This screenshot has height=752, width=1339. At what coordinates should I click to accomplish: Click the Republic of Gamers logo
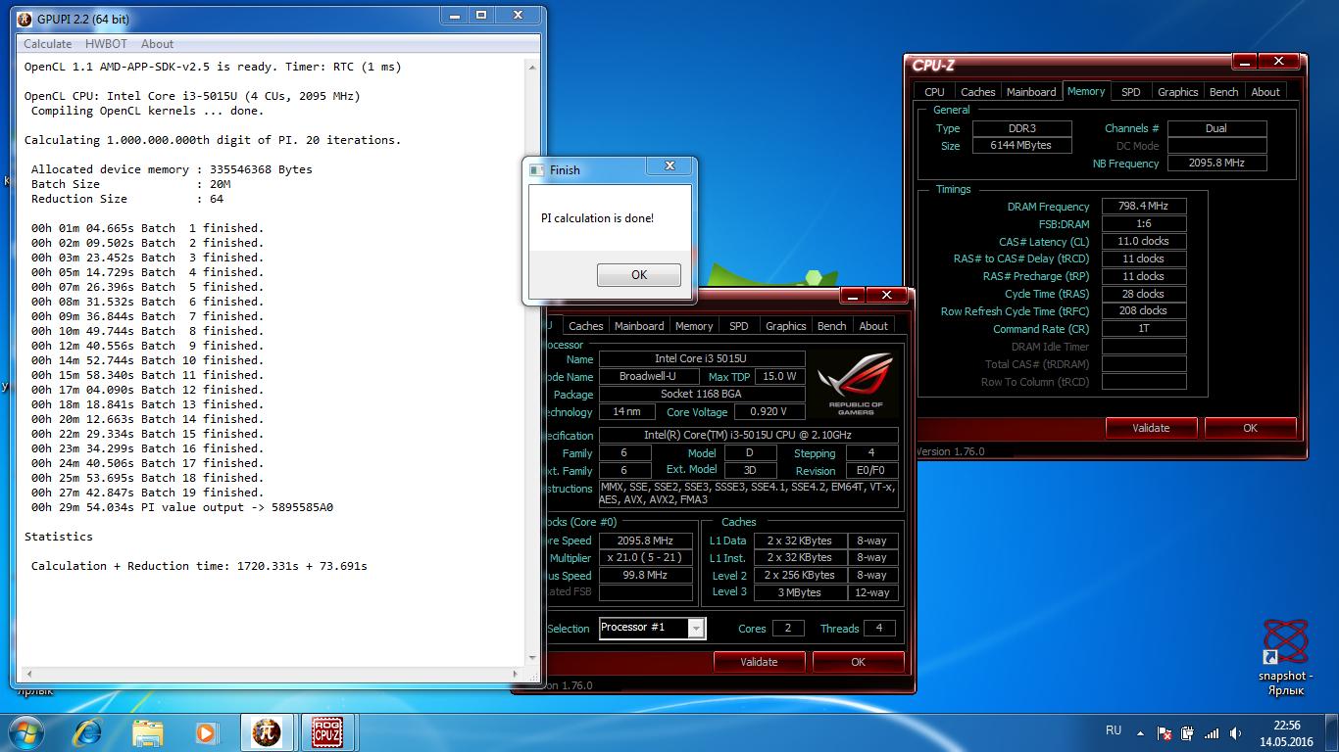click(856, 385)
